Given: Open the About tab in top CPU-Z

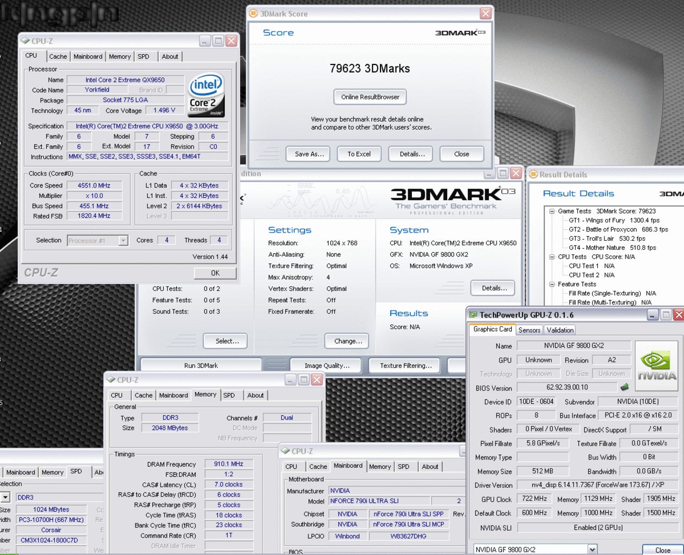Looking at the screenshot, I should 170,56.
